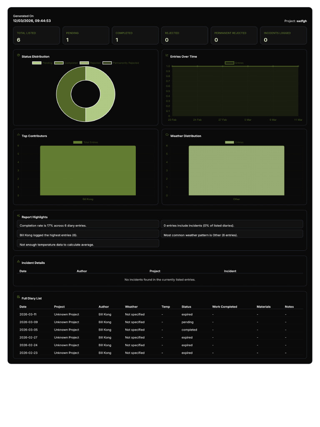Toggle the Pending legend swatch
This screenshot has width=320, height=427.
pos(37,63)
